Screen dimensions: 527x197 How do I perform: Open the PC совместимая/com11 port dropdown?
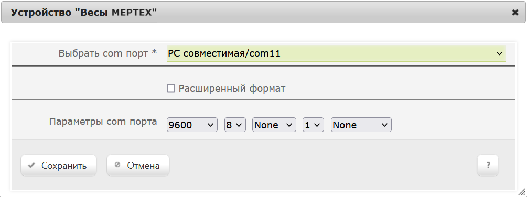point(336,53)
